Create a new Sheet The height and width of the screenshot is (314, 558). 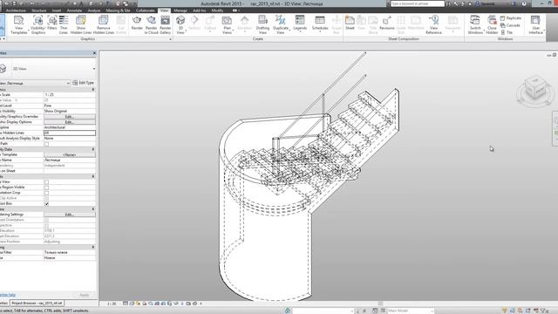(x=350, y=24)
